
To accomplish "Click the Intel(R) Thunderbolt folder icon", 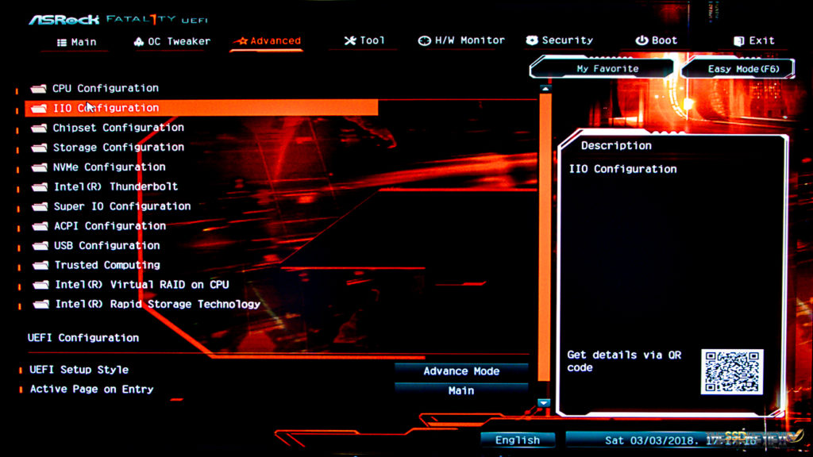I will [x=40, y=187].
